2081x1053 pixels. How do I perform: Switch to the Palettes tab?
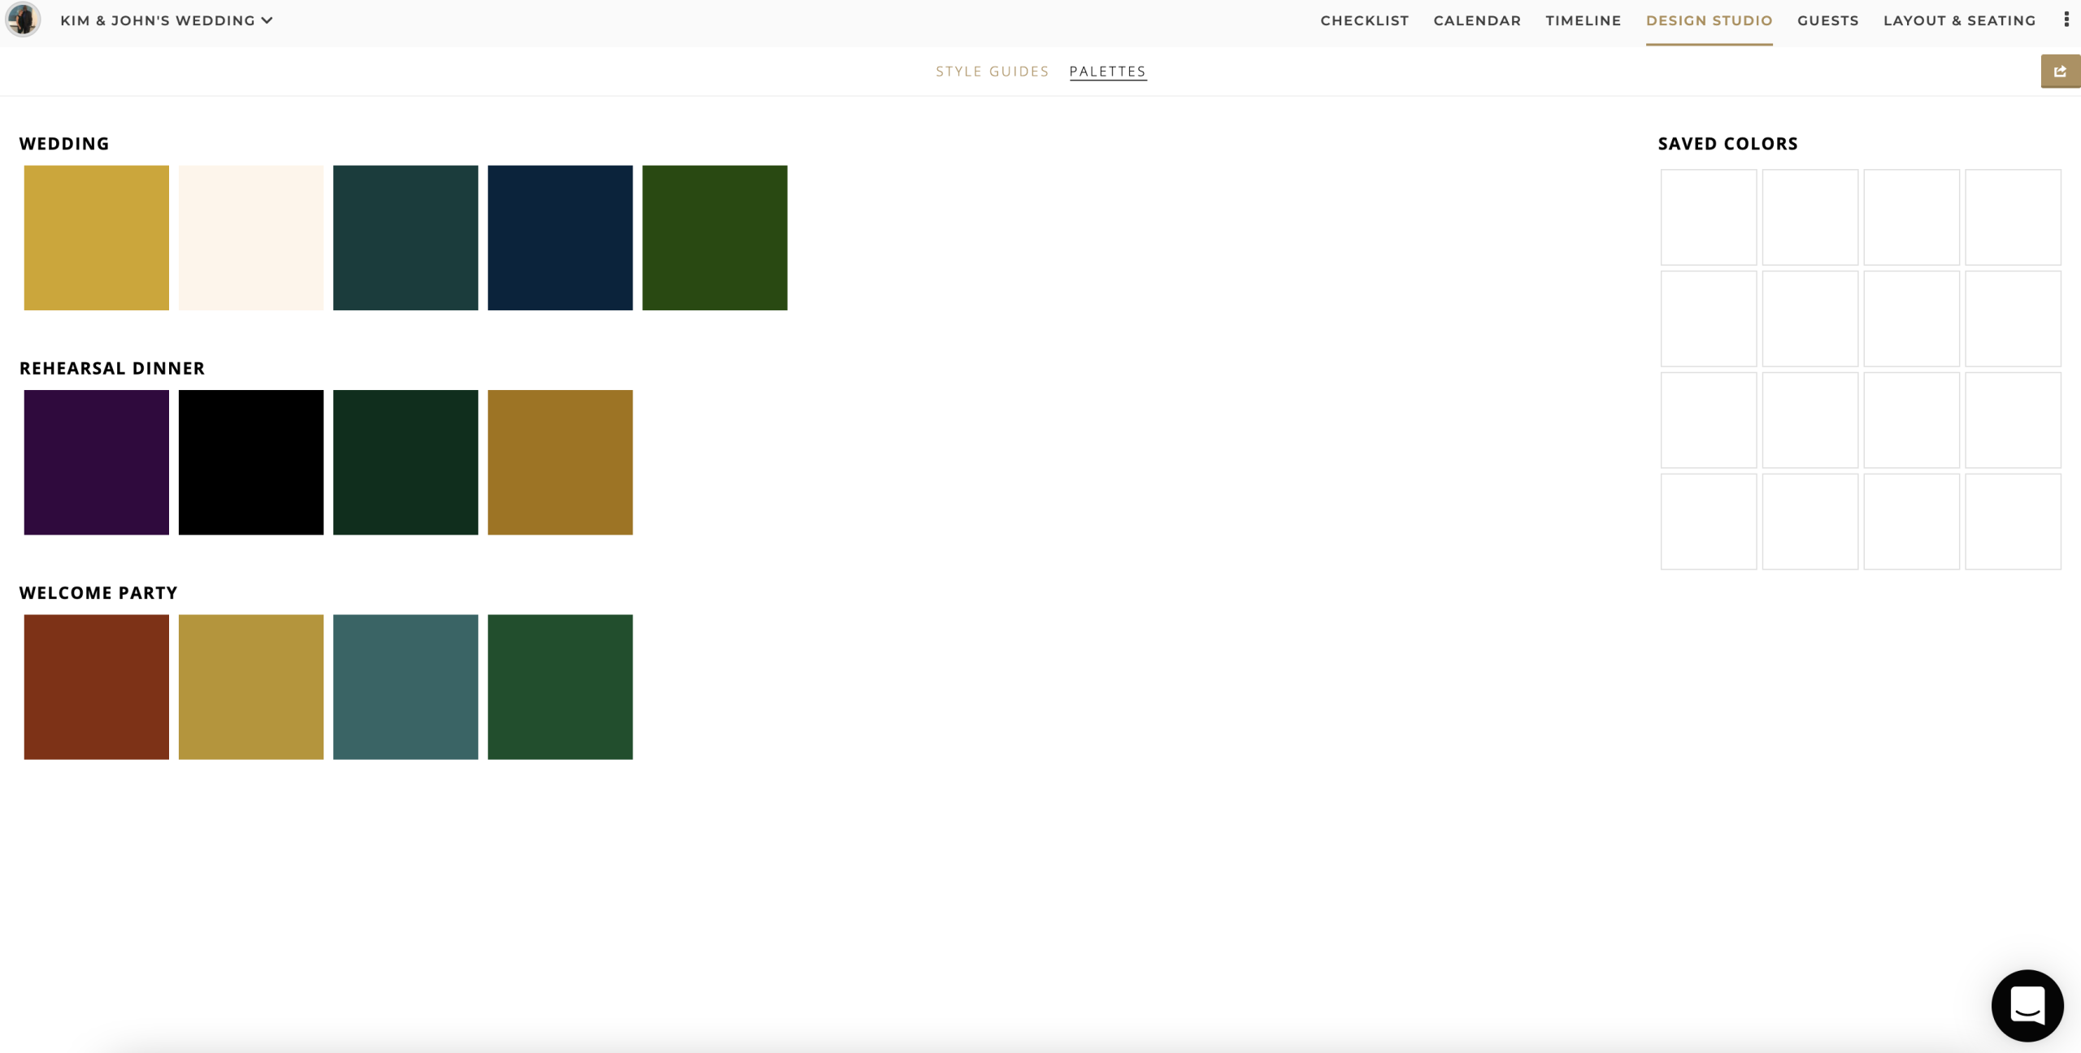click(1108, 71)
